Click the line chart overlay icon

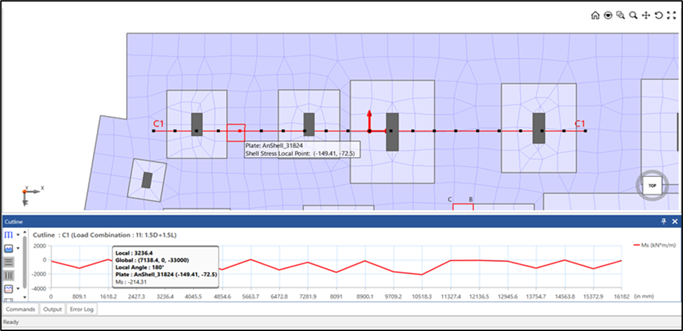point(8,288)
